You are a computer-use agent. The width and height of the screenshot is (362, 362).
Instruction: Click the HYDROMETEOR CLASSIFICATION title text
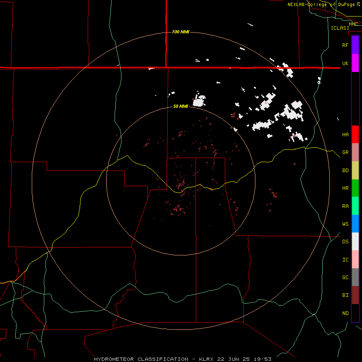[141, 359]
